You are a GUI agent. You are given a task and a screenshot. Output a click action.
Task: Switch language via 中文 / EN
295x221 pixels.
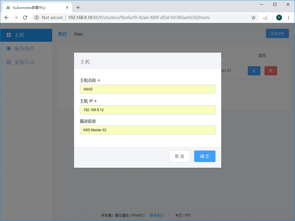pos(182,215)
